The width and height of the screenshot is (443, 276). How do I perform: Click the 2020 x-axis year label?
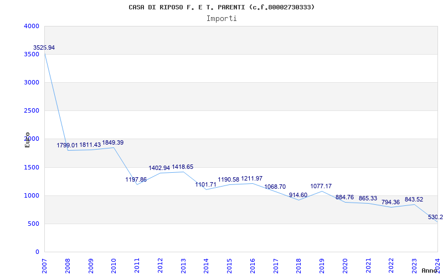(x=345, y=266)
